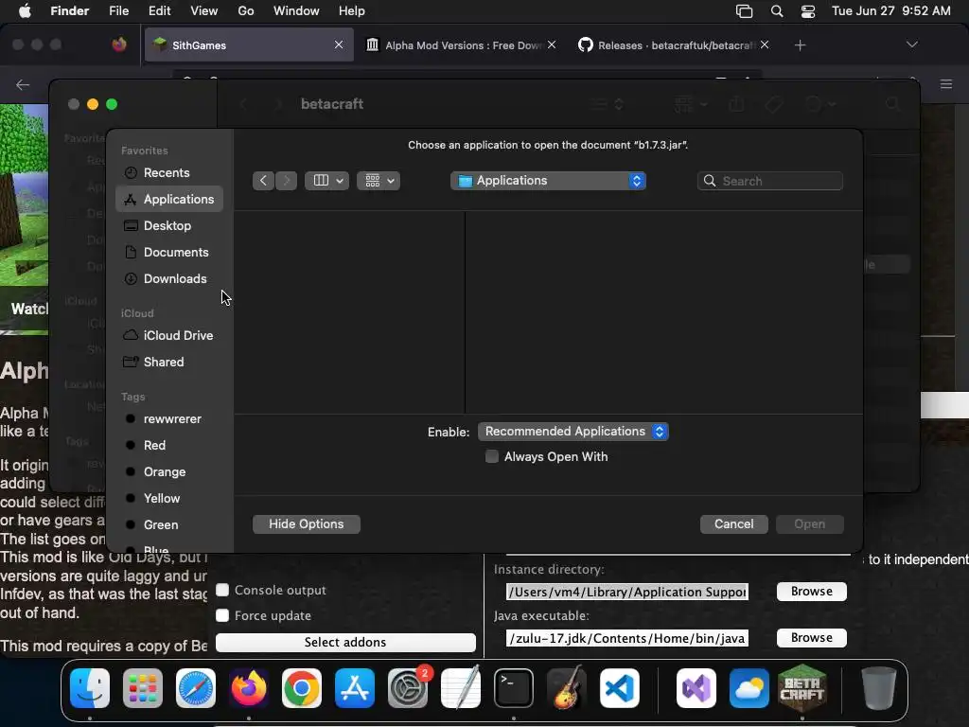Open Visual Studio Code in the Dock
The image size is (969, 727).
pyautogui.click(x=620, y=688)
